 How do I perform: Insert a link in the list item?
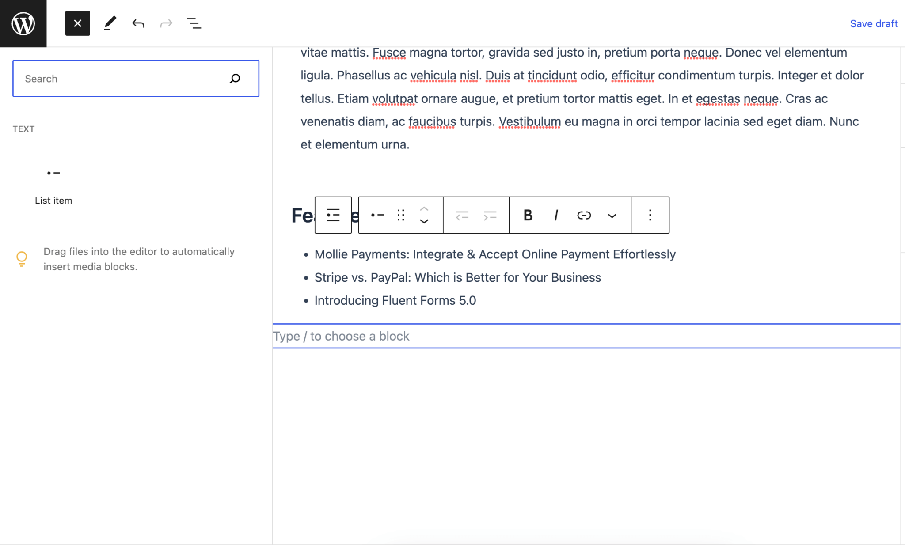(x=584, y=215)
